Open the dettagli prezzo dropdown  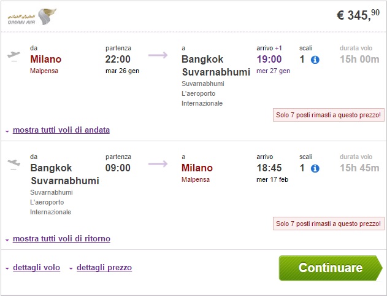[x=104, y=268]
